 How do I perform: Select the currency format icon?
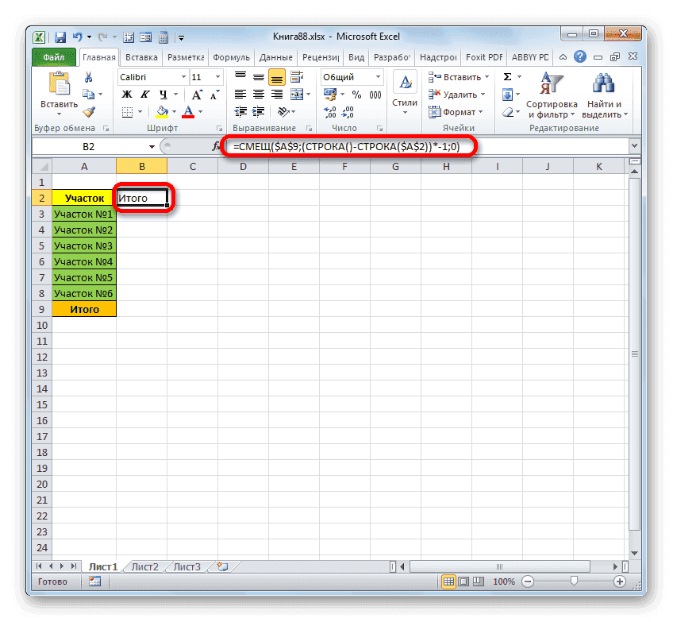pos(330,94)
